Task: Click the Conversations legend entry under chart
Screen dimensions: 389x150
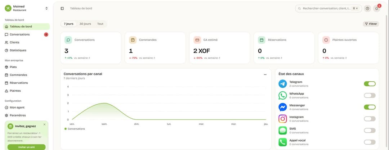Action: pos(75,129)
